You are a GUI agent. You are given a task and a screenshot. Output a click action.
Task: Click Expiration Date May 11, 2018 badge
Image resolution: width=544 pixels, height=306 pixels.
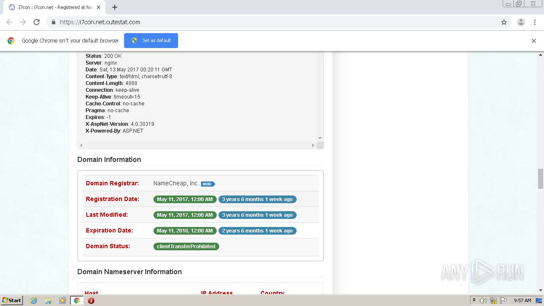[x=185, y=230]
